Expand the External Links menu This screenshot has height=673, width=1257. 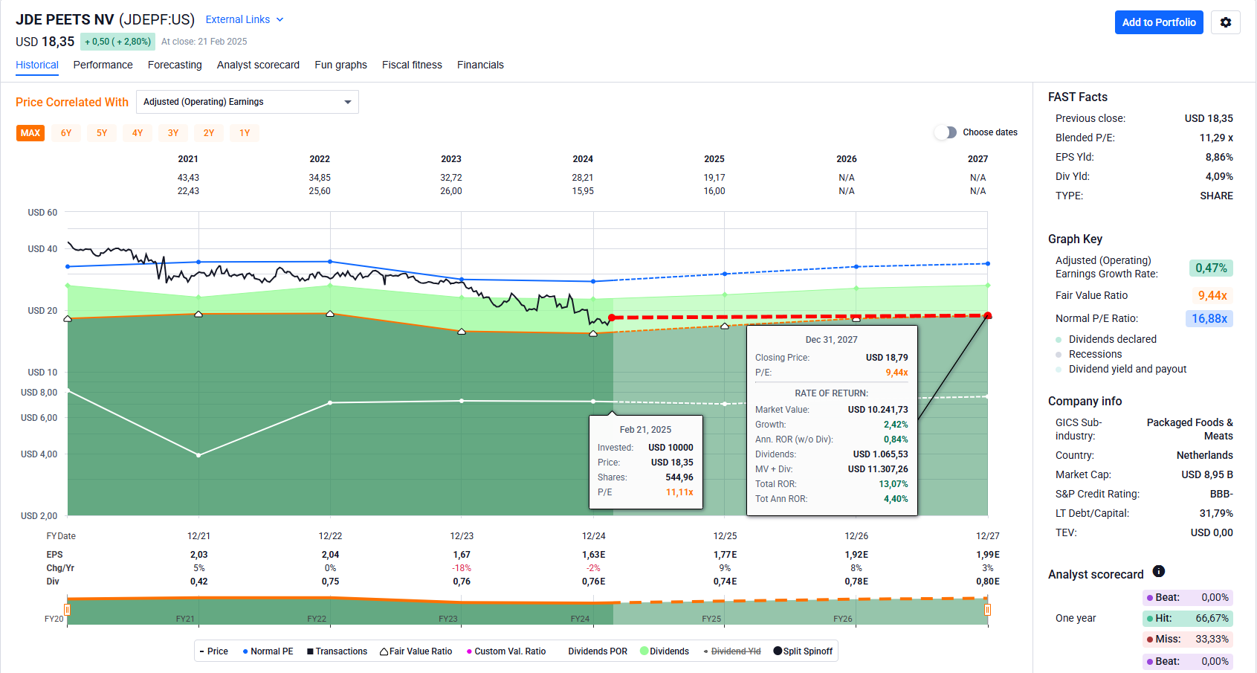point(245,19)
